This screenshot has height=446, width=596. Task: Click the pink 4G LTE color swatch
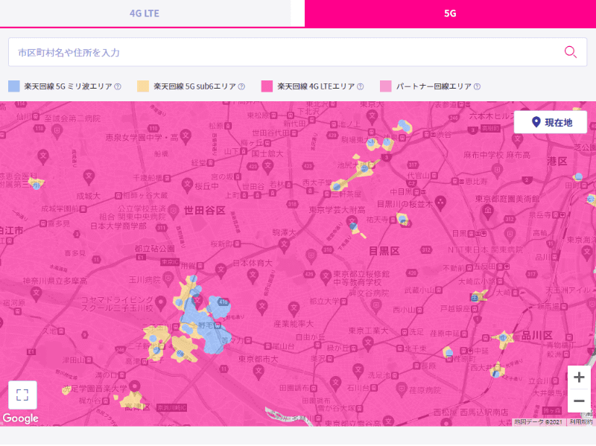click(267, 86)
